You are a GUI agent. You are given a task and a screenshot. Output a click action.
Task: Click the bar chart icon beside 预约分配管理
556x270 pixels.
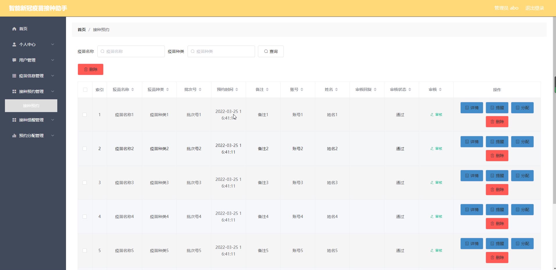pyautogui.click(x=14, y=136)
